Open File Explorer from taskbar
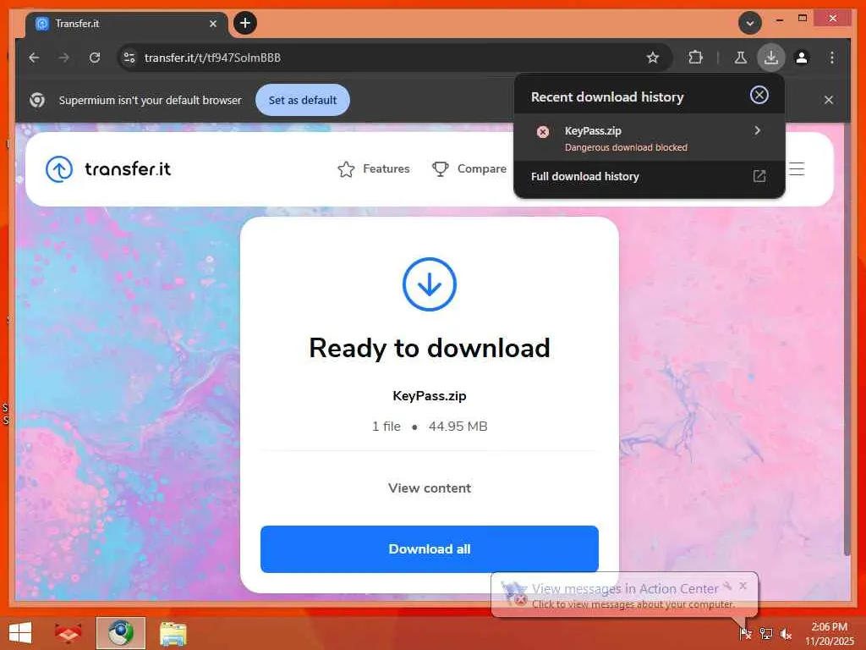The image size is (866, 650). [x=173, y=633]
